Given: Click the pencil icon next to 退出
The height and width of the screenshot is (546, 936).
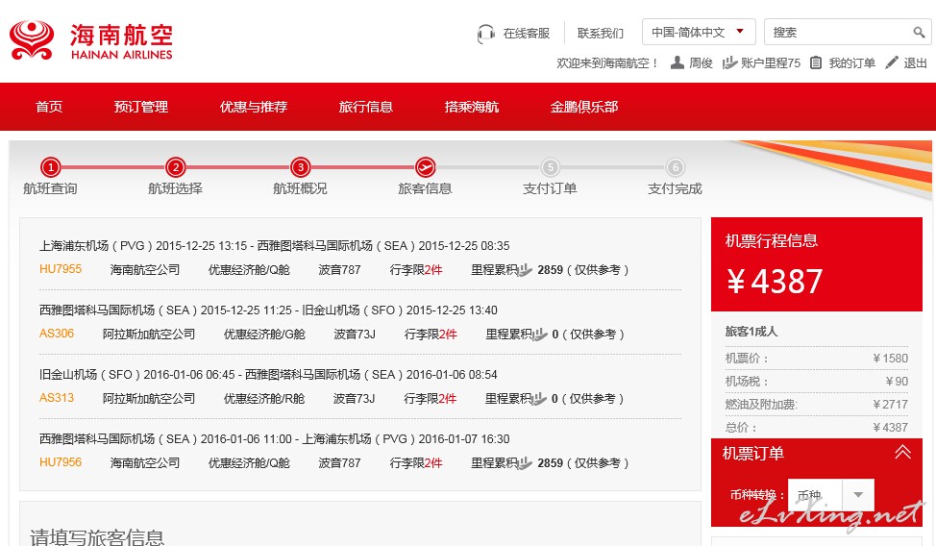Looking at the screenshot, I should [x=891, y=62].
